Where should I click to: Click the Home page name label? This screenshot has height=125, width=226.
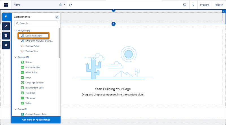click(x=17, y=5)
